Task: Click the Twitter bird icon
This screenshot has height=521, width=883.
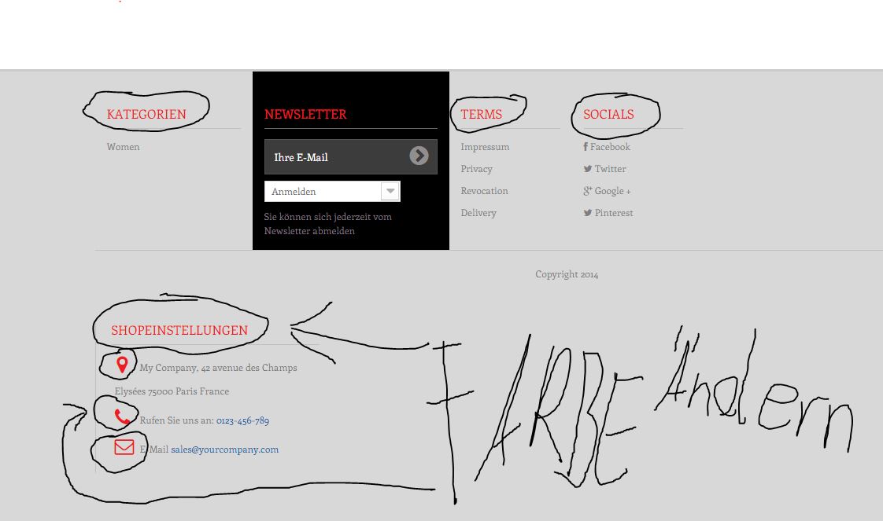Action: pyautogui.click(x=588, y=169)
